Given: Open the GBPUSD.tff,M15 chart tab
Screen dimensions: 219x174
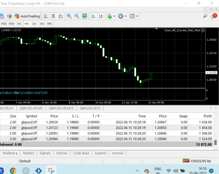Looking at the screenshot, I should point(61,108).
